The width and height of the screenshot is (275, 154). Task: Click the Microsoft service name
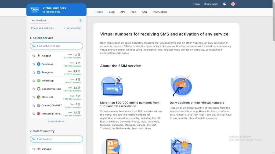(x=47, y=97)
